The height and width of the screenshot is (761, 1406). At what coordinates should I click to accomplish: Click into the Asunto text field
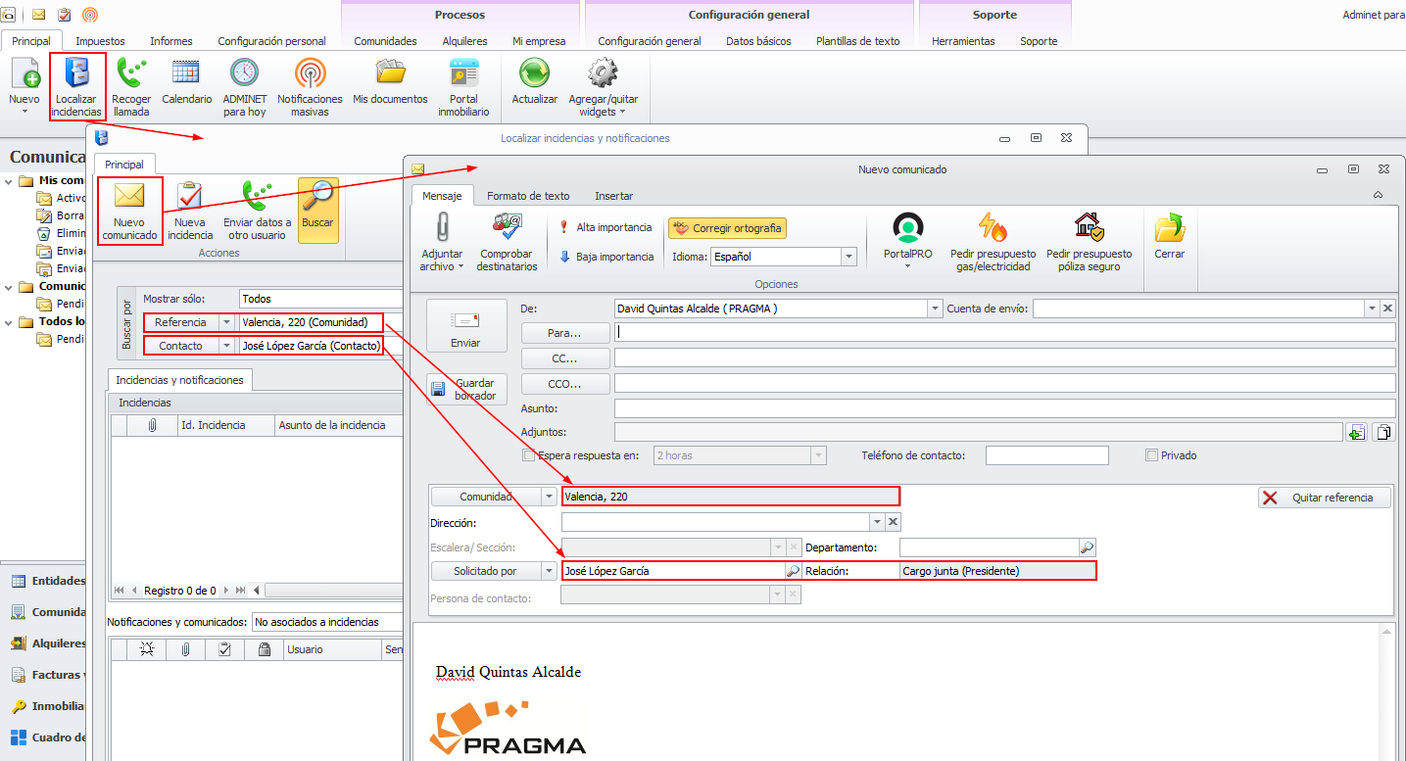pyautogui.click(x=1003, y=408)
